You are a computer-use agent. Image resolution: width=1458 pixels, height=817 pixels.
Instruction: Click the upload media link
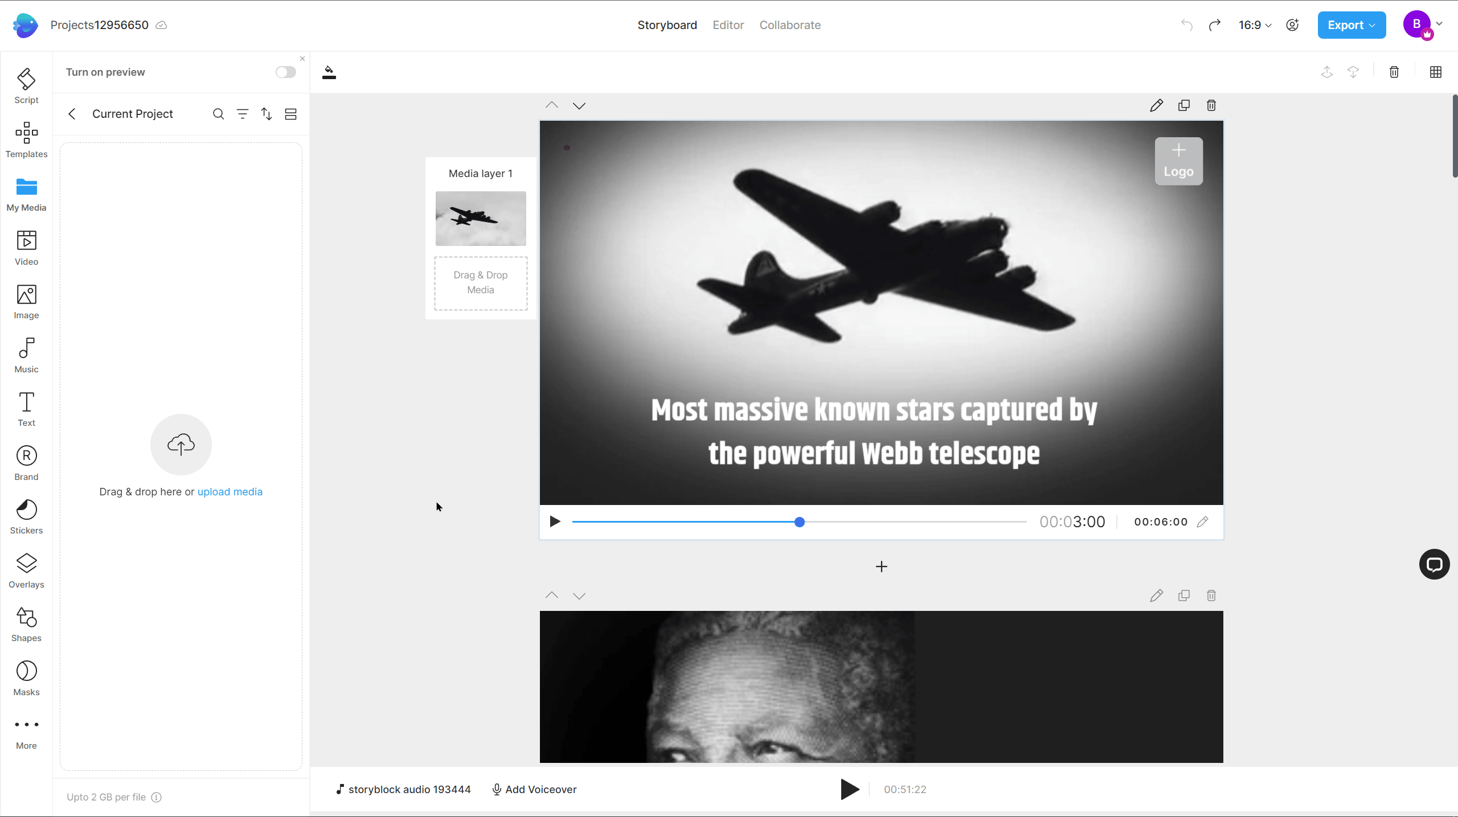point(230,492)
